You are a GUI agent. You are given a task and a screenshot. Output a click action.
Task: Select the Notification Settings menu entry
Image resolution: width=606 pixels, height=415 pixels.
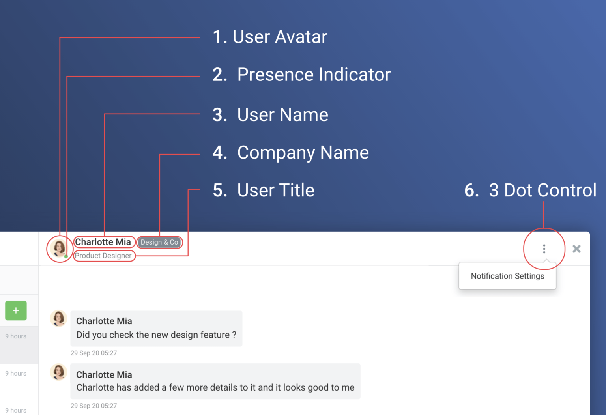coord(507,276)
